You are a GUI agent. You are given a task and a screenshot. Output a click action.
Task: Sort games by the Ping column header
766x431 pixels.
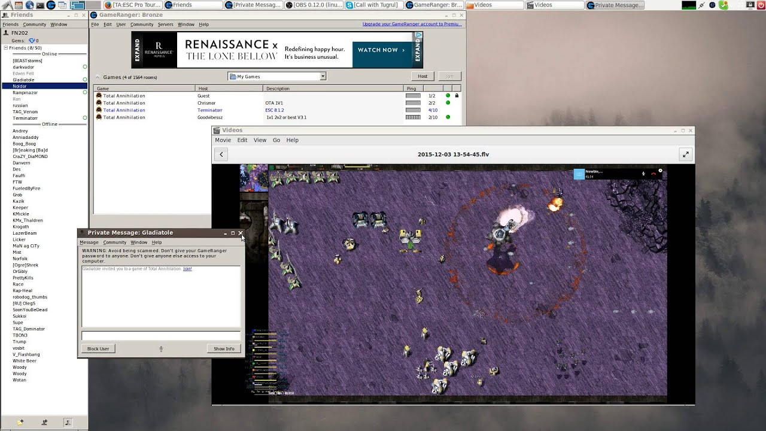click(x=412, y=89)
